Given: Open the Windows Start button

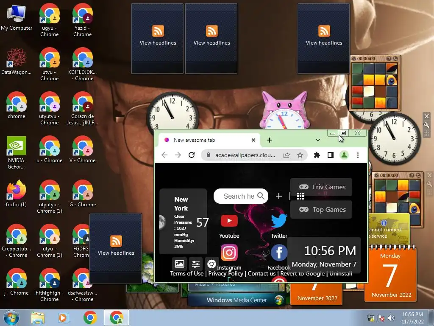Looking at the screenshot, I should 11,318.
